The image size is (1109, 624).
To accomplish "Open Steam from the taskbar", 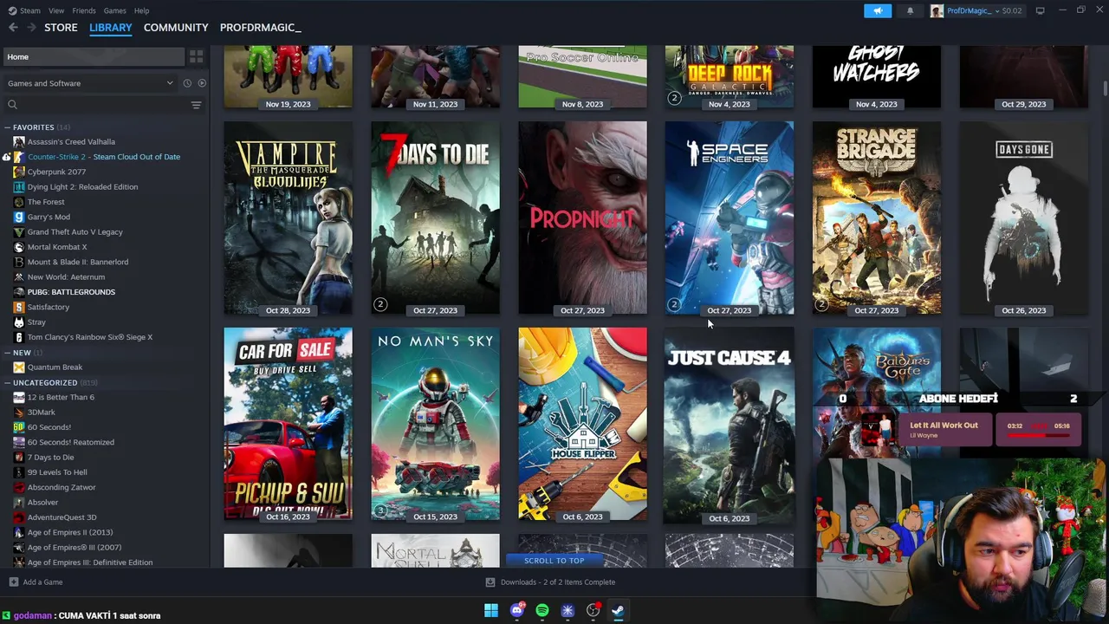I will 618,611.
